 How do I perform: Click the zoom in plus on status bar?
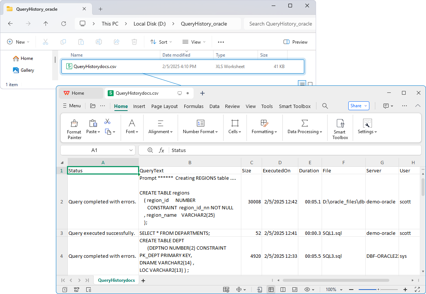click(405, 290)
